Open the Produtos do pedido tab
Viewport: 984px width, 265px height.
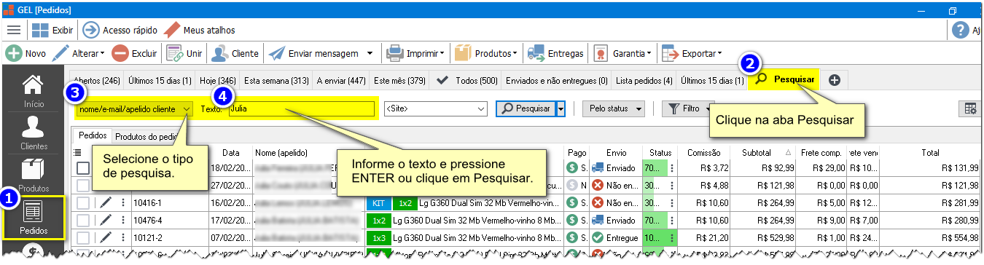pos(146,136)
